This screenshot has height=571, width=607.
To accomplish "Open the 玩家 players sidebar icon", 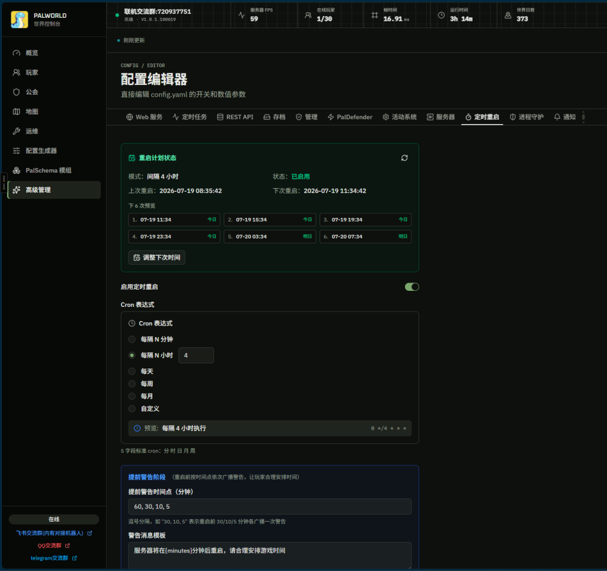I will click(x=16, y=72).
